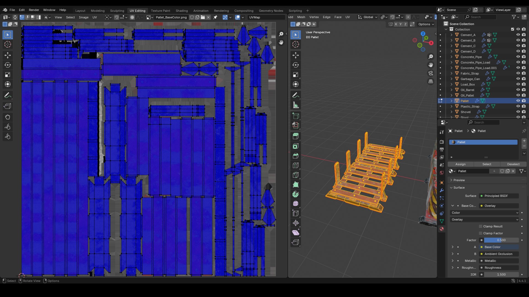
Task: Disable Shovel in renders
Action: click(x=524, y=112)
